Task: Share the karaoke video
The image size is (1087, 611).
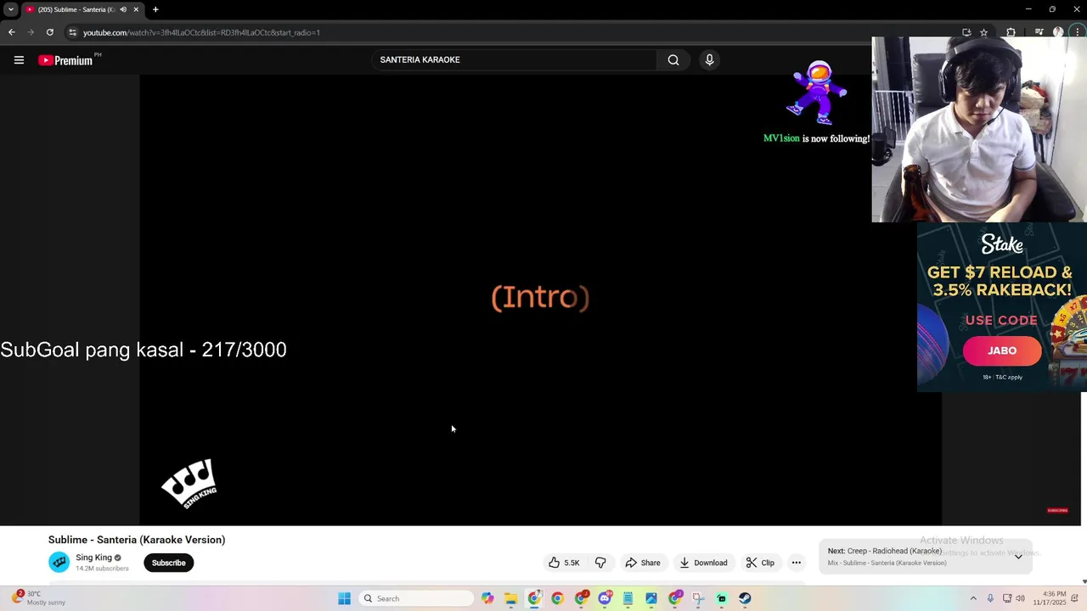Action: click(x=643, y=563)
